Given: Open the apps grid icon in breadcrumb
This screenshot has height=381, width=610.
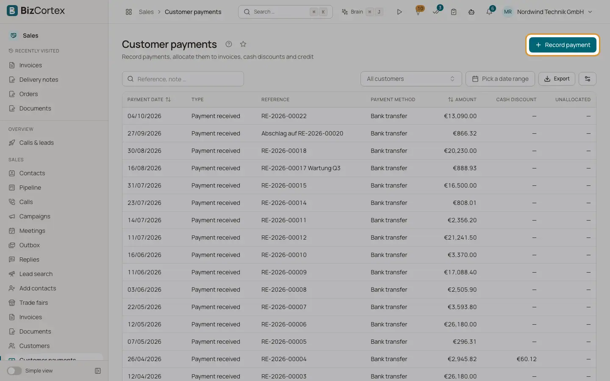Looking at the screenshot, I should coord(129,12).
